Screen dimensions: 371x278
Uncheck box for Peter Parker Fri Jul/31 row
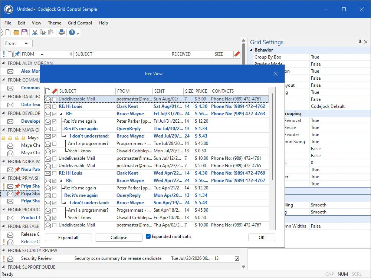coord(55,121)
